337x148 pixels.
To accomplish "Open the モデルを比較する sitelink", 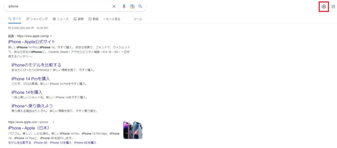I will point(20,143).
